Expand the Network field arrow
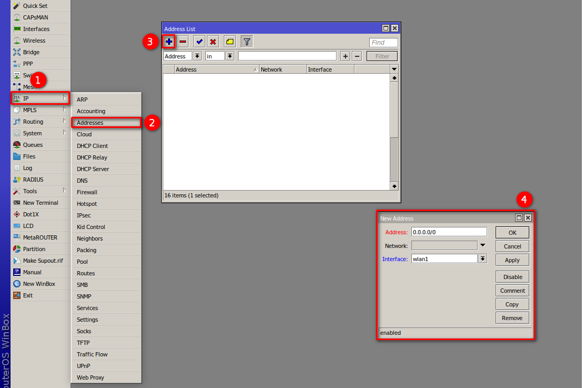 (x=482, y=245)
